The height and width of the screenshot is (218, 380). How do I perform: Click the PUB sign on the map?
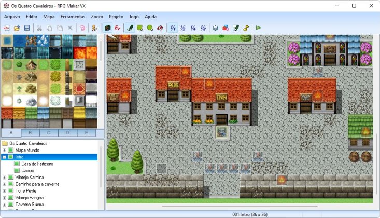(173, 85)
